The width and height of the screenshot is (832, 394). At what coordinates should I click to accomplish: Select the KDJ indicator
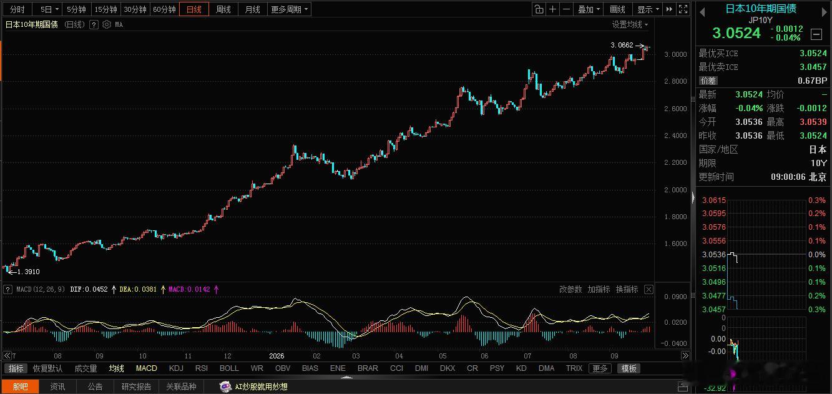pos(176,368)
